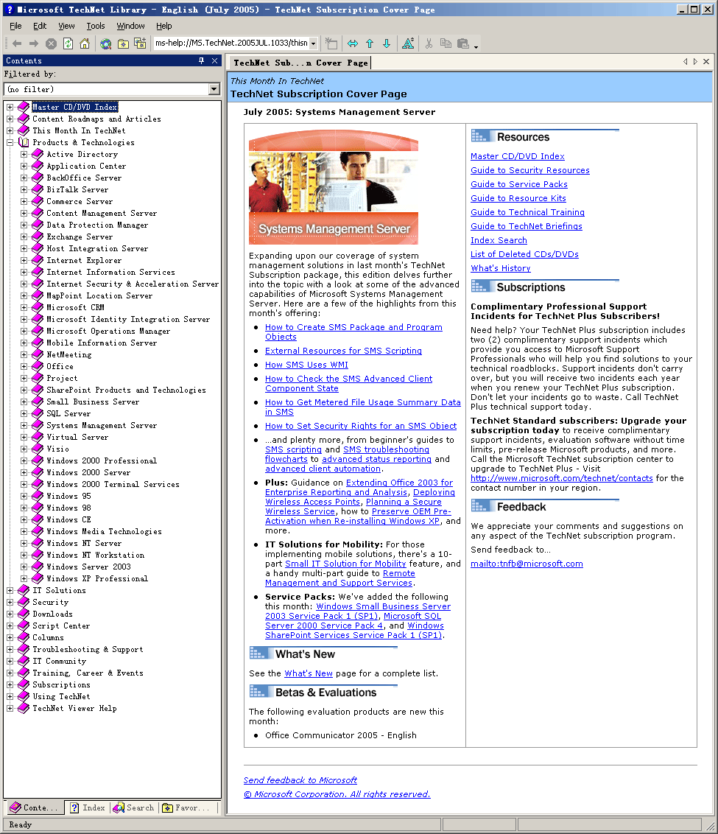This screenshot has height=834, width=718.
Task: Click the Paste clipboard icon
Action: tap(463, 43)
